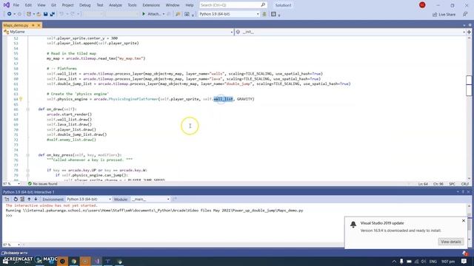Click the Save toolbar icon
The height and width of the screenshot is (266, 474).
tap(45, 14)
